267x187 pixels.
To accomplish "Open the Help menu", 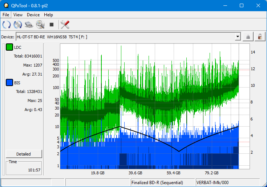I will pos(48,15).
